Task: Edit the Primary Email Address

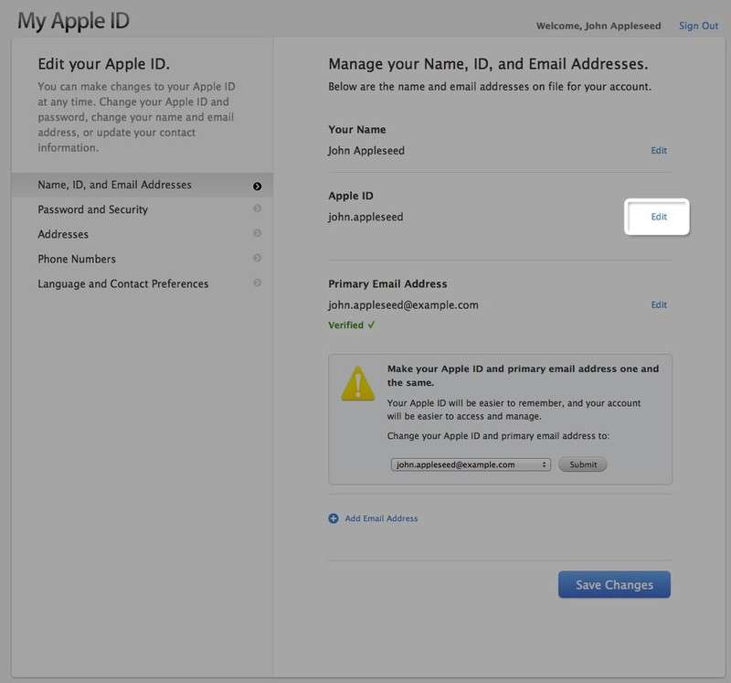Action: 659,304
